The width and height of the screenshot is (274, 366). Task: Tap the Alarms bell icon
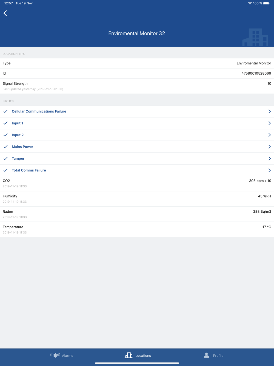tap(55, 355)
